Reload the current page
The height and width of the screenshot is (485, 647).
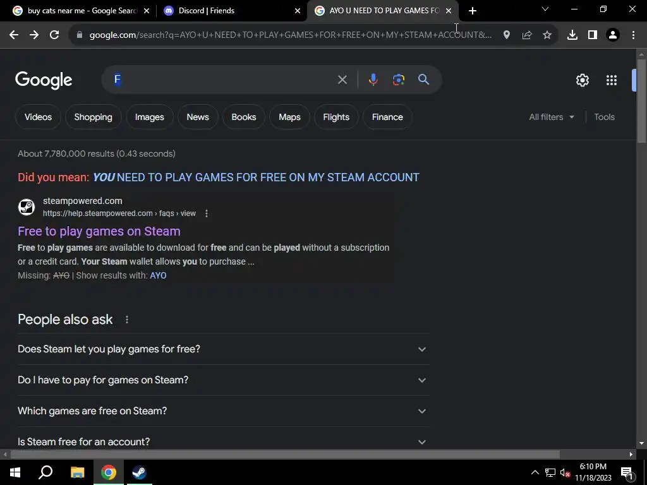pyautogui.click(x=54, y=35)
